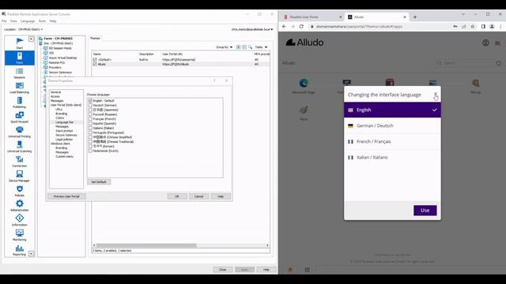Select the Farm category icon

tap(19, 58)
